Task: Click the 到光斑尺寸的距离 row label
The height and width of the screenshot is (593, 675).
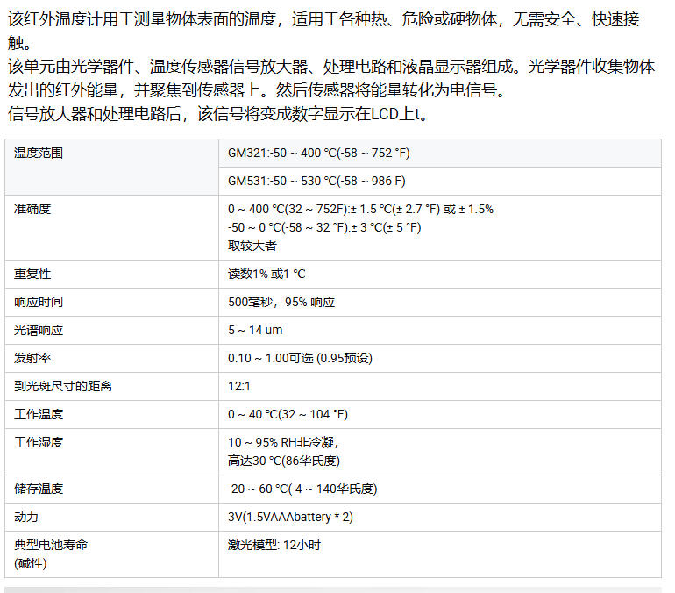Action: (x=63, y=386)
